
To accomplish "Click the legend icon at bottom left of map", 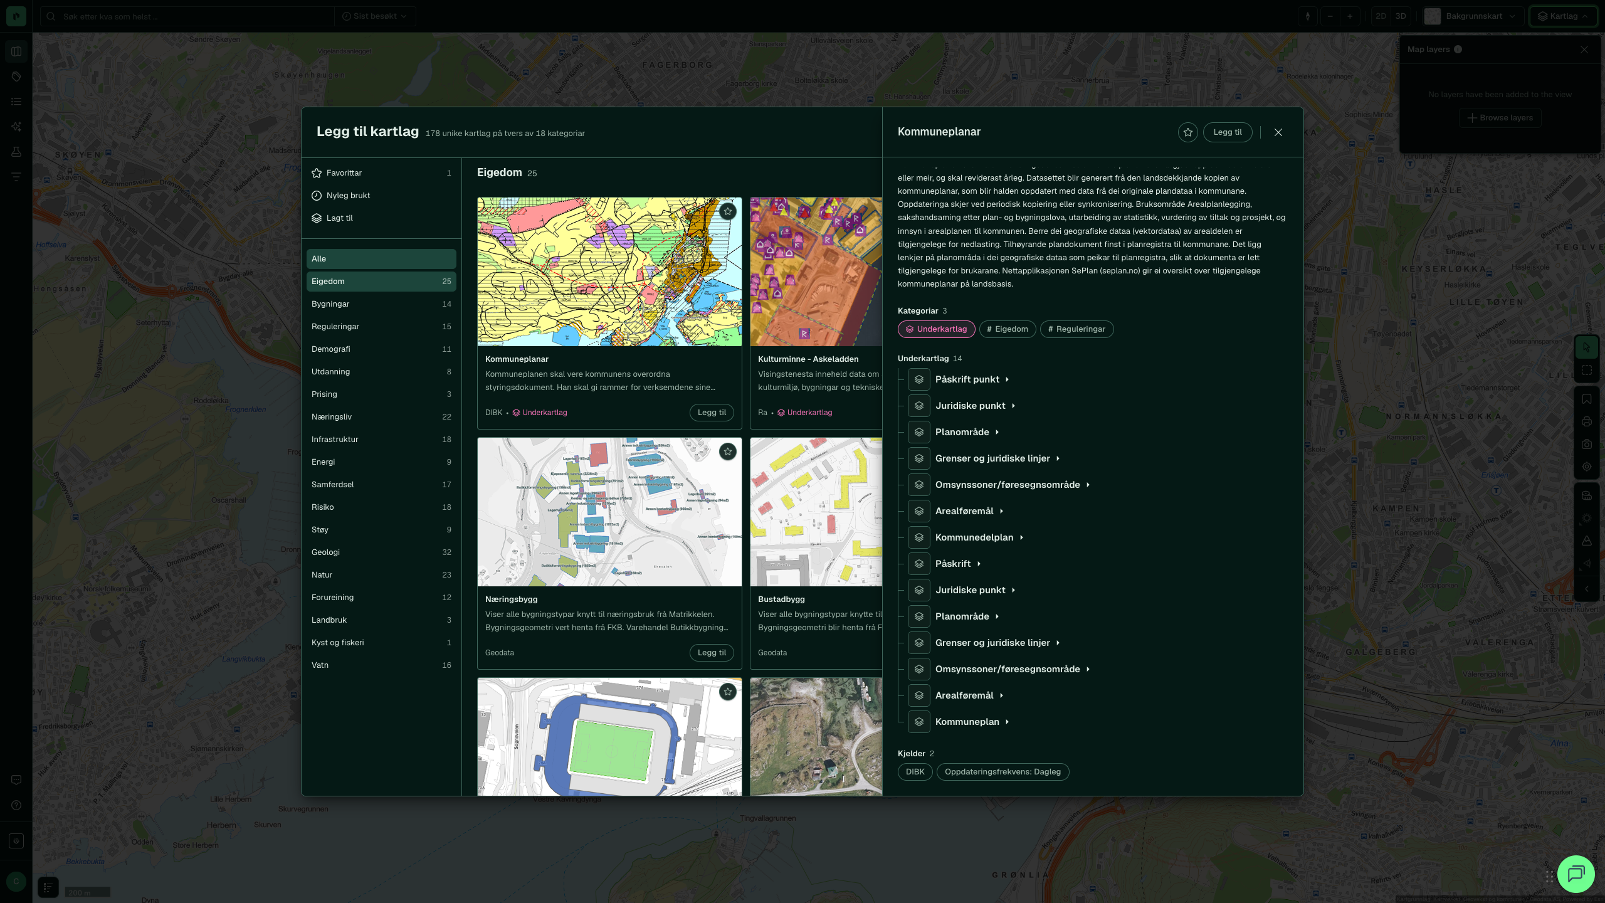I will coord(48,887).
